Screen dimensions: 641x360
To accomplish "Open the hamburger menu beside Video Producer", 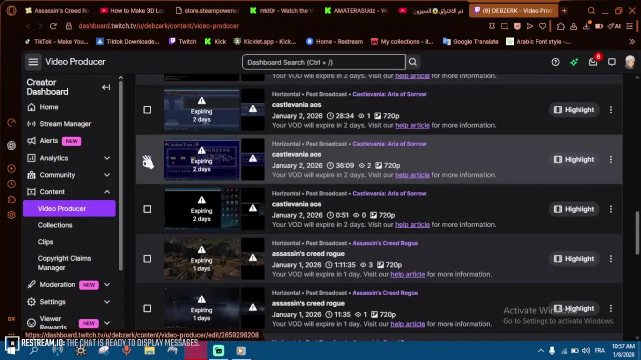I will [33, 62].
